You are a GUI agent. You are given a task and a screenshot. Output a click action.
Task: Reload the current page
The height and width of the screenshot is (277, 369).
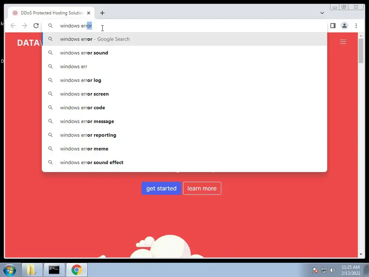[36, 26]
